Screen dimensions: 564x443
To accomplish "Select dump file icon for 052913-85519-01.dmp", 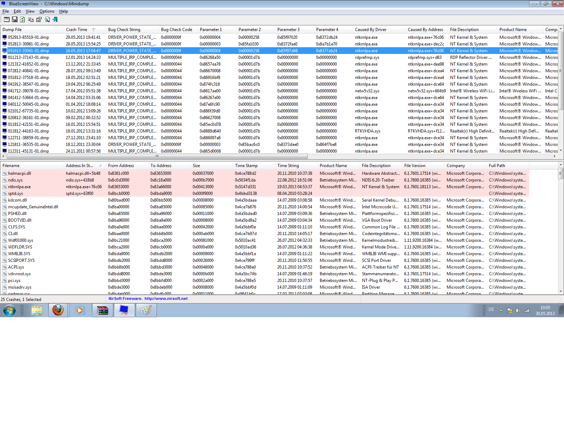I will pos(5,37).
